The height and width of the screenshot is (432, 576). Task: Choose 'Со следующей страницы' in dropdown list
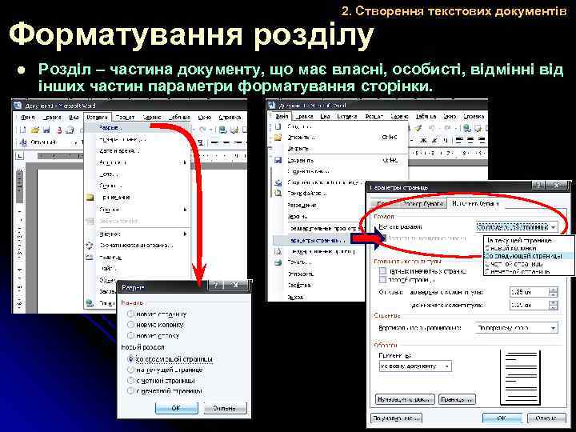pos(529,256)
